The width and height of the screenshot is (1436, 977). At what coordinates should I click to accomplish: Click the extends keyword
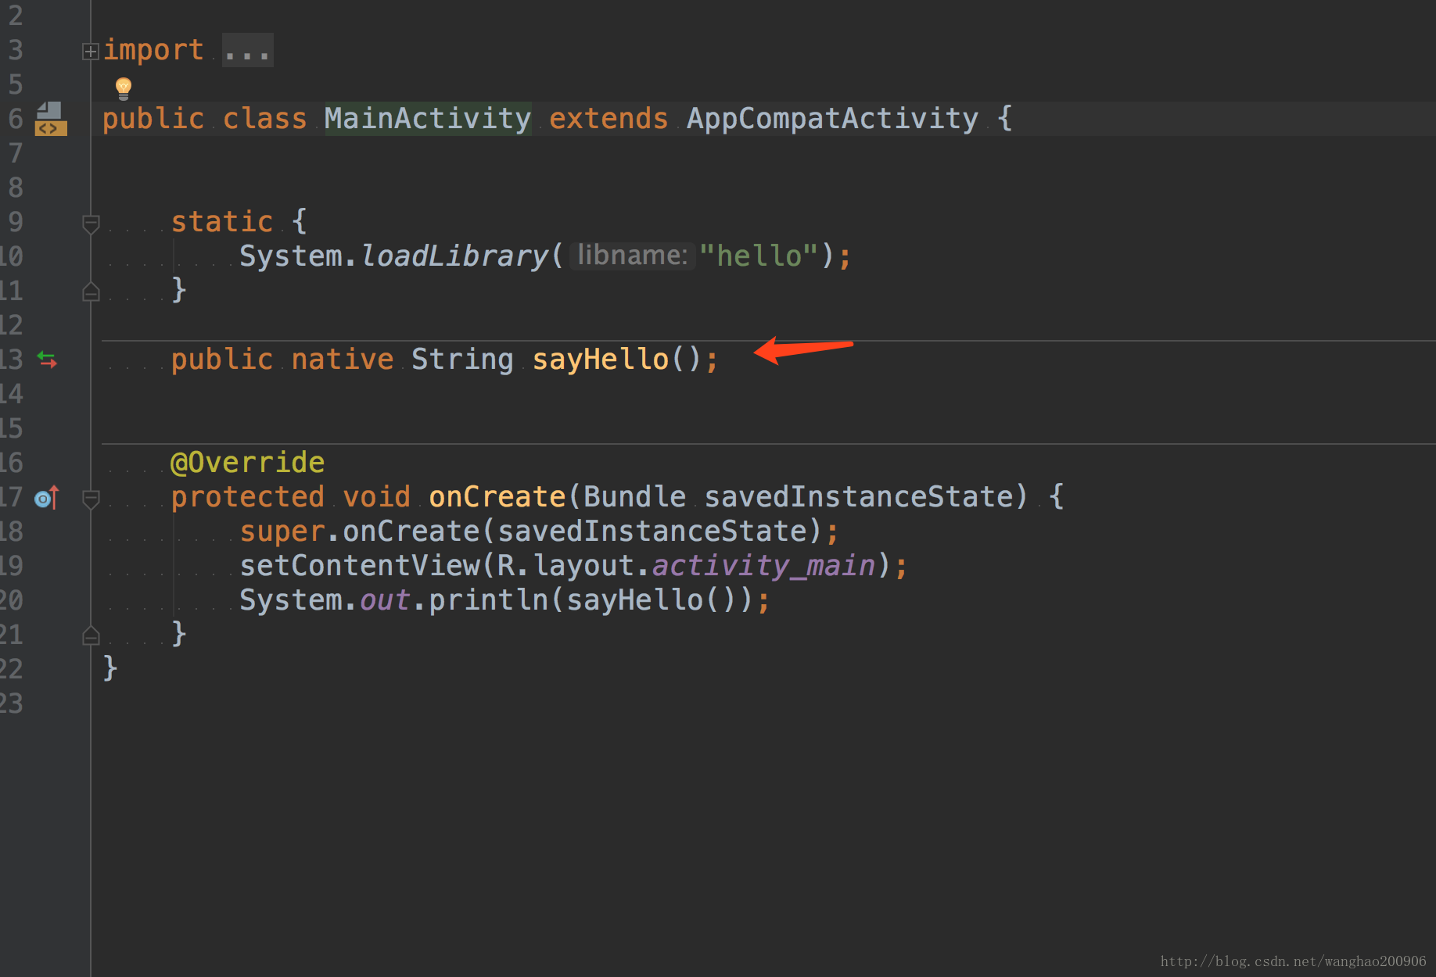[x=609, y=119]
